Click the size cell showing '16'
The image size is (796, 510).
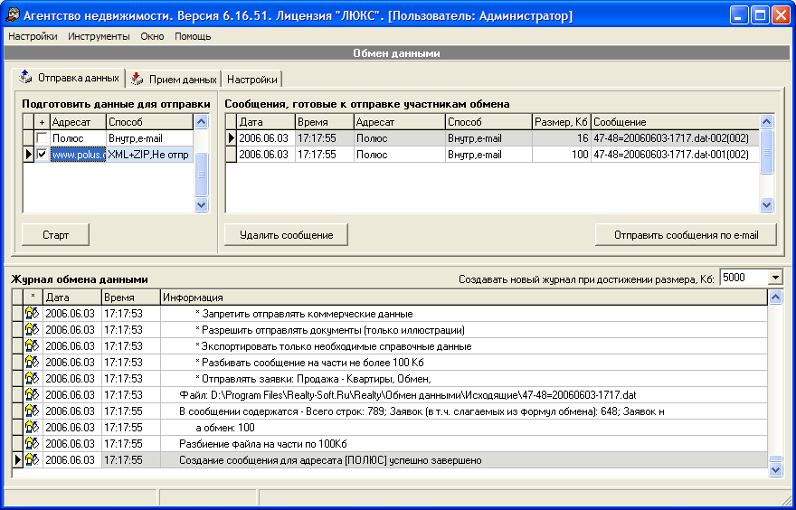coord(562,138)
